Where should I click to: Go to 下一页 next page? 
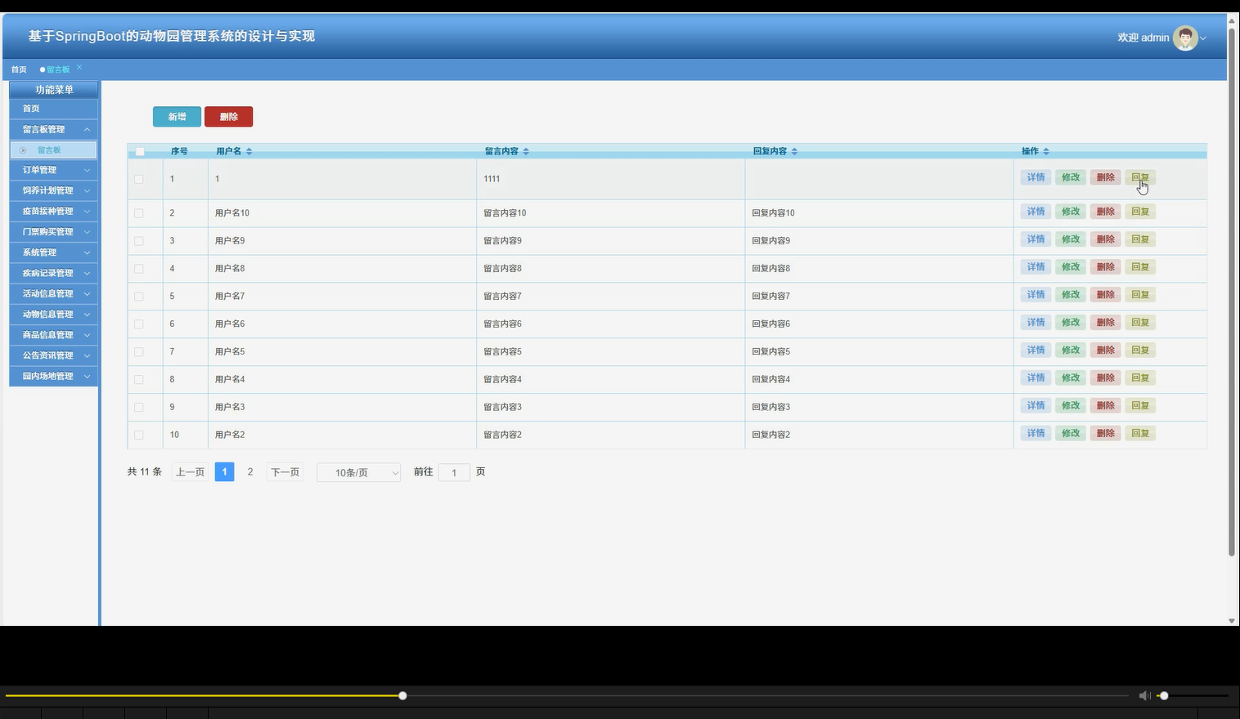[x=285, y=472]
